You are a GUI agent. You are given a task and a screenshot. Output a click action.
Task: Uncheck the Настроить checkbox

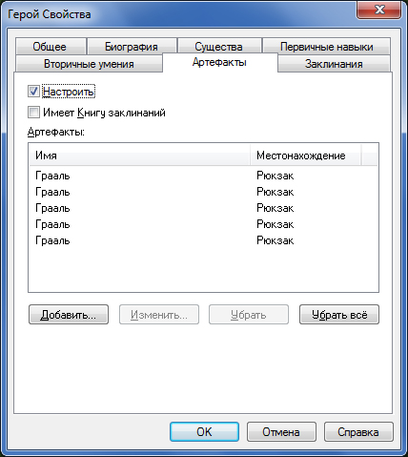33,92
